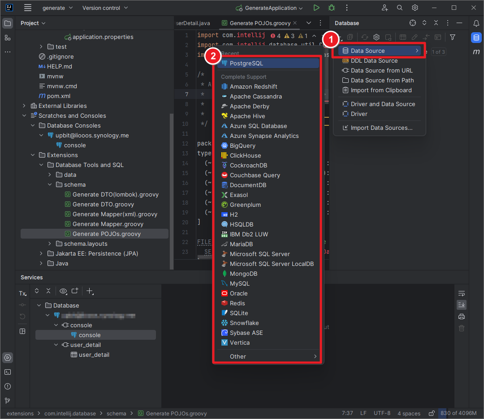Image resolution: width=484 pixels, height=419 pixels.
Task: Open the generate project dropdown
Action: [x=57, y=8]
